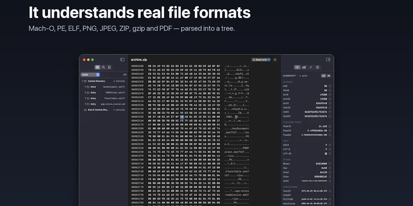The height and width of the screenshot is (206, 413).
Task: Open the bookmarks sidebar tab
Action: [109, 67]
